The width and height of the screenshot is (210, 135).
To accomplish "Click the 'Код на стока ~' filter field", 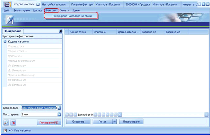I will 34,51.
